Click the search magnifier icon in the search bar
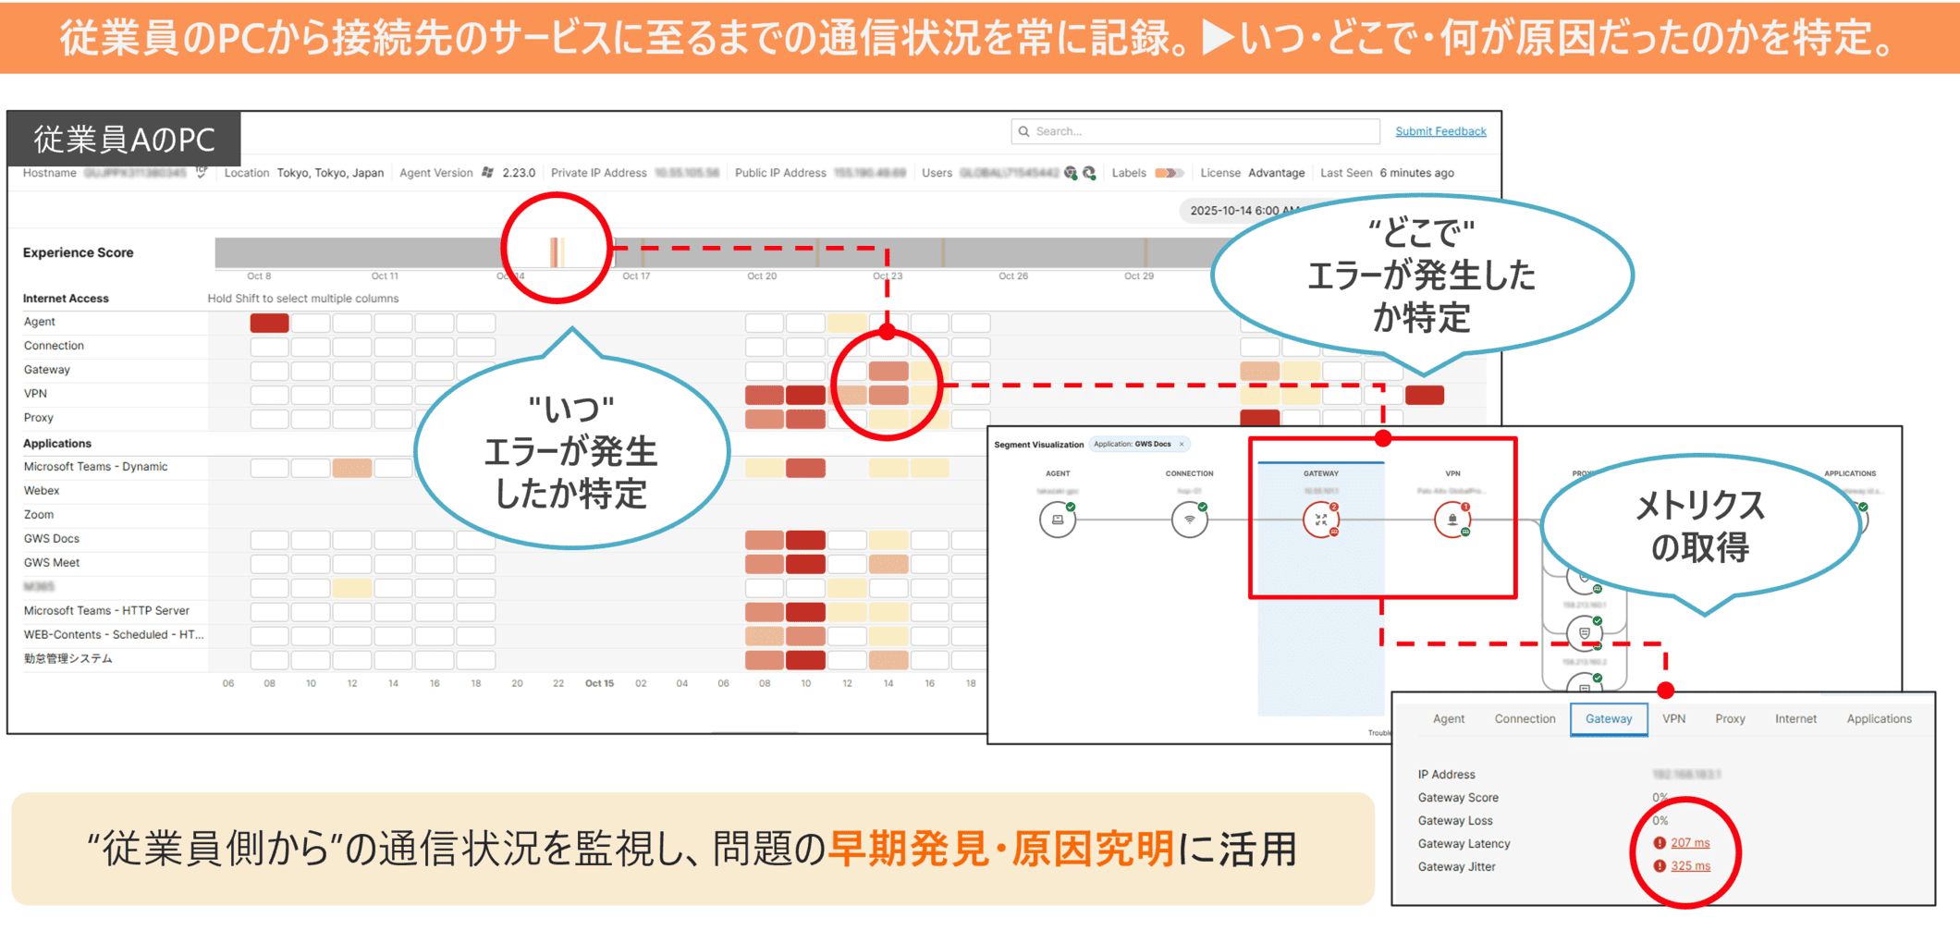Image resolution: width=1960 pixels, height=930 pixels. 1023,130
